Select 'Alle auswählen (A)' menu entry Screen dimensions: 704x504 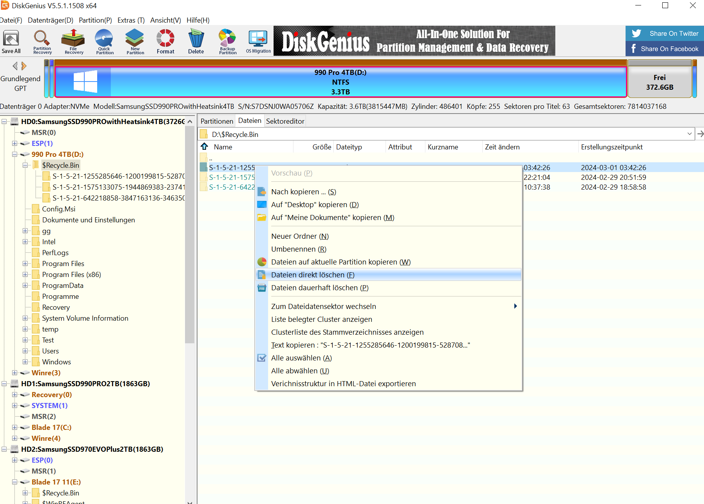[x=389, y=358]
